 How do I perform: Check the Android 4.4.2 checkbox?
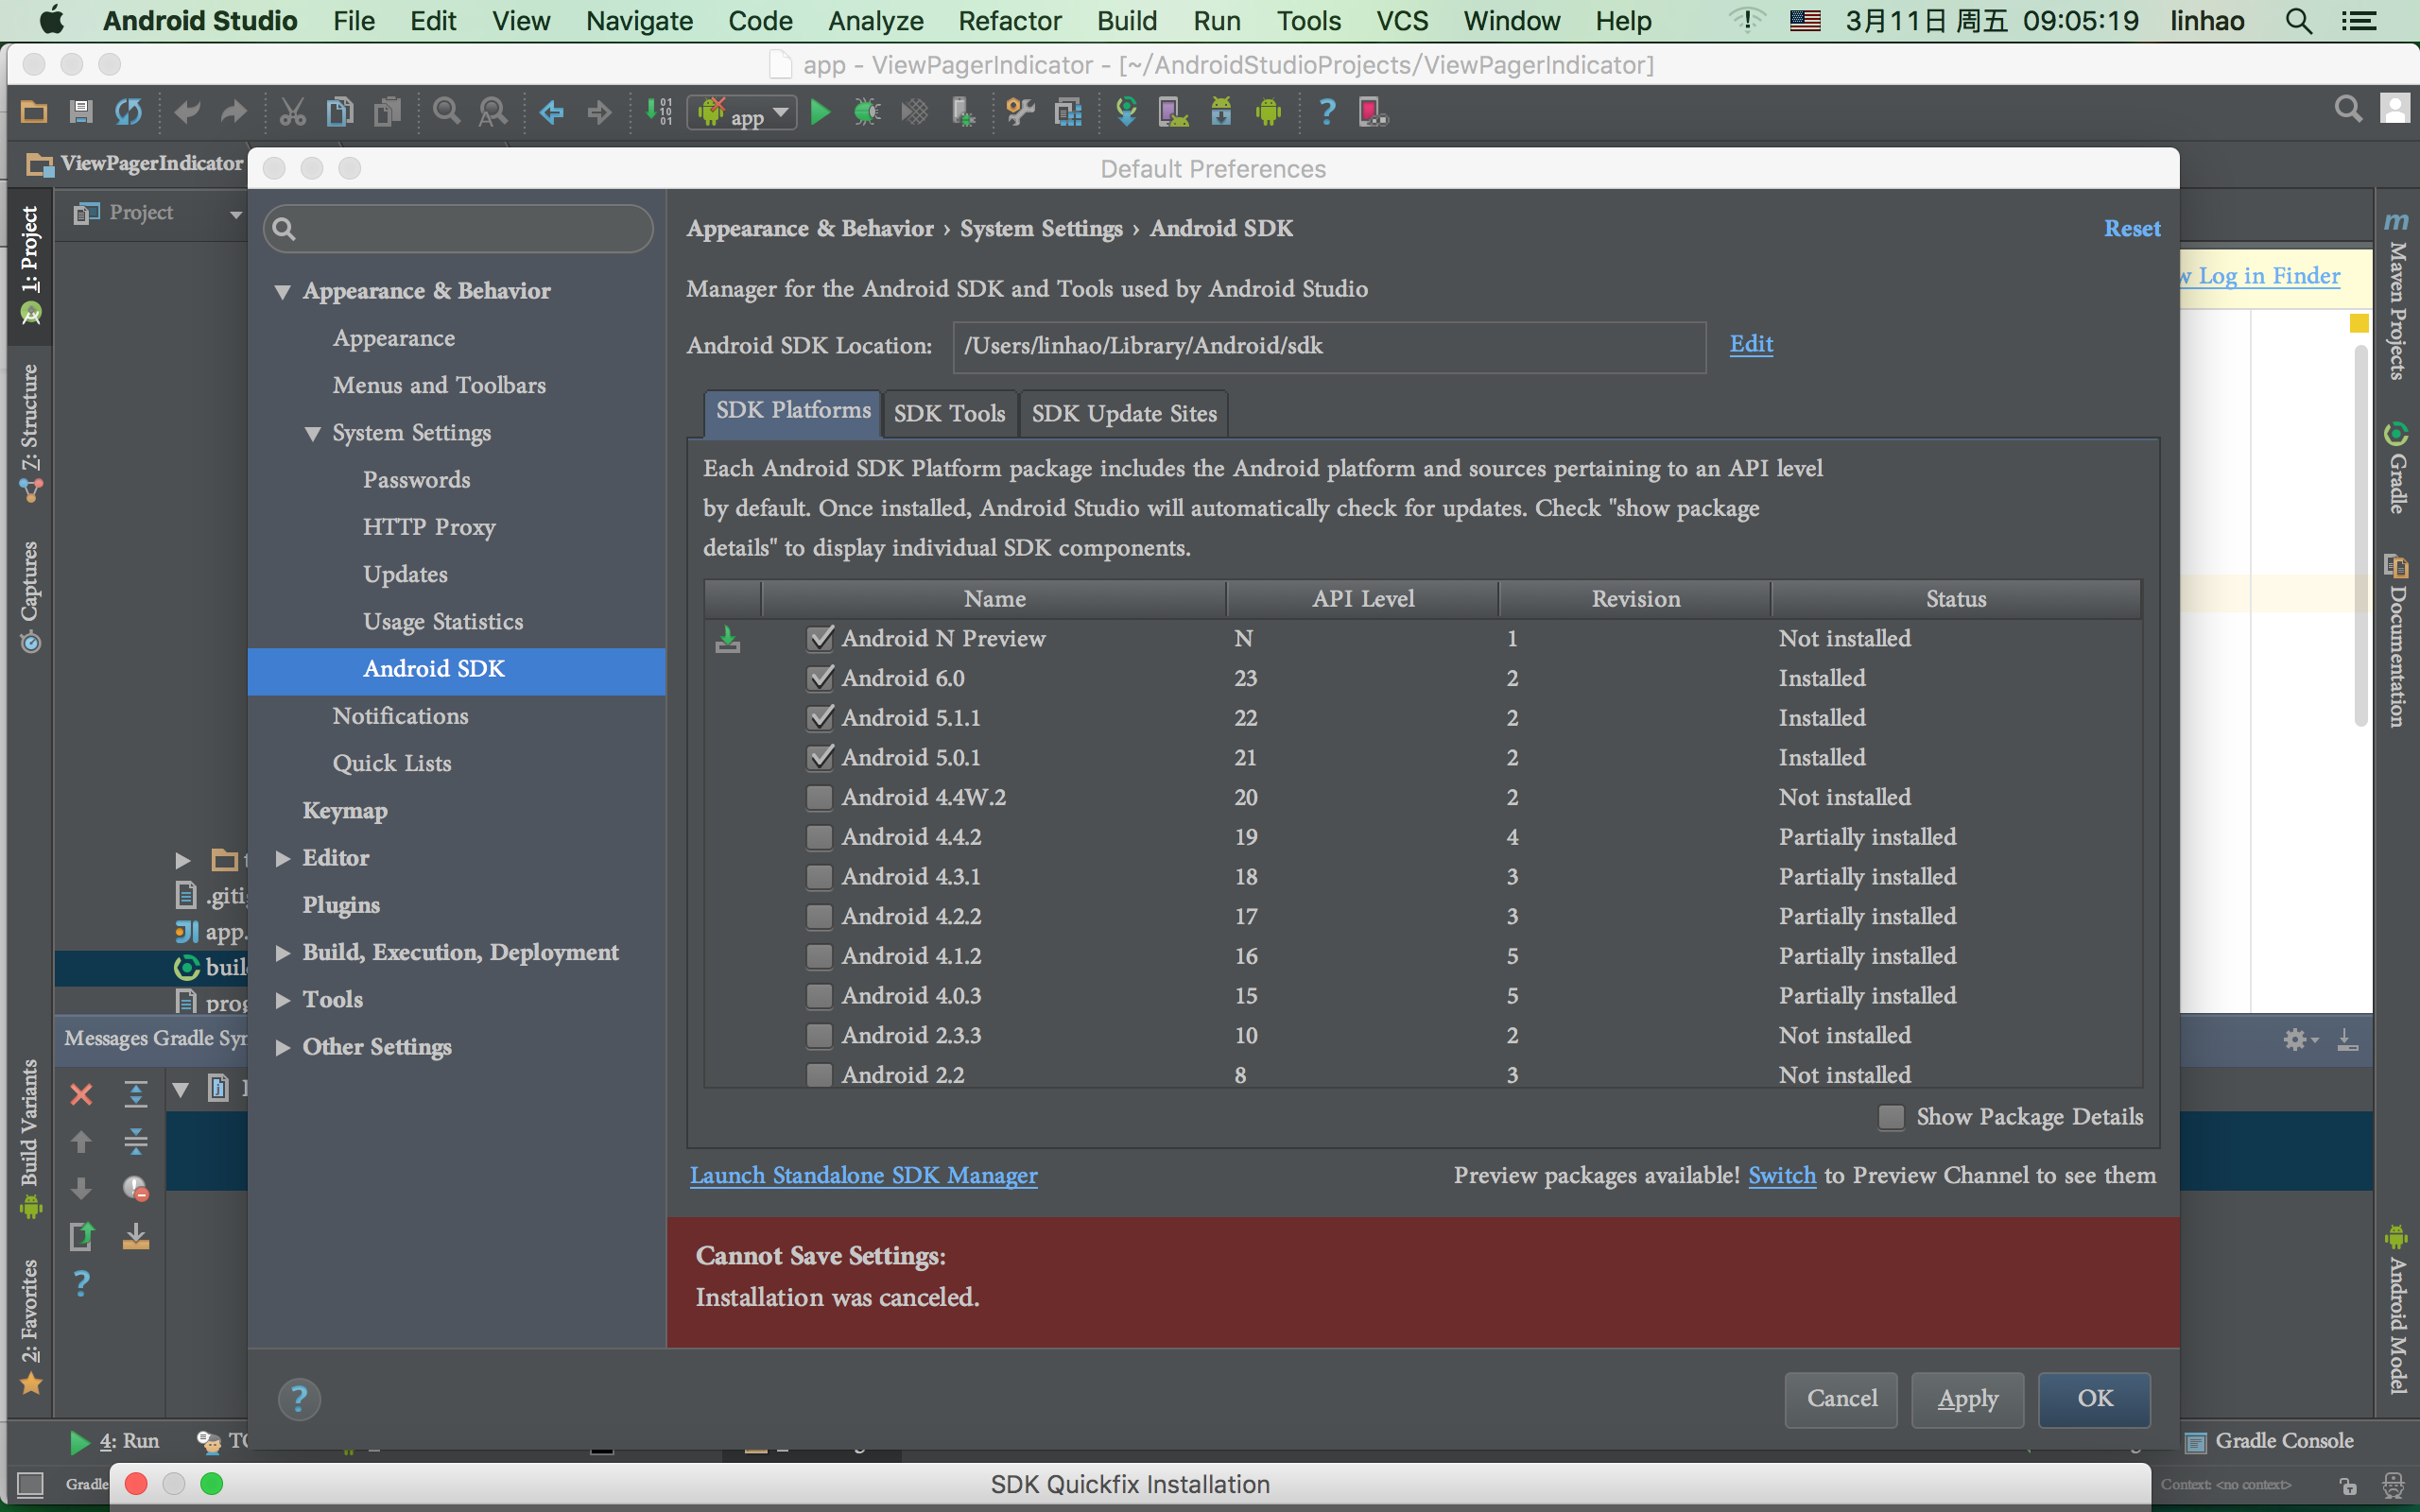[x=820, y=837]
